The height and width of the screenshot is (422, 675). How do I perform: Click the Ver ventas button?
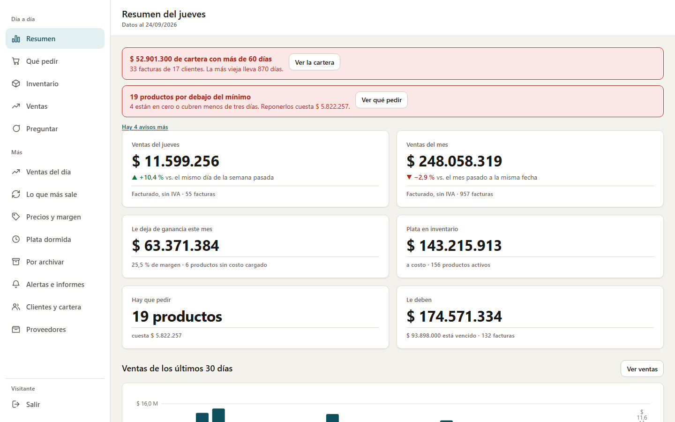point(642,369)
